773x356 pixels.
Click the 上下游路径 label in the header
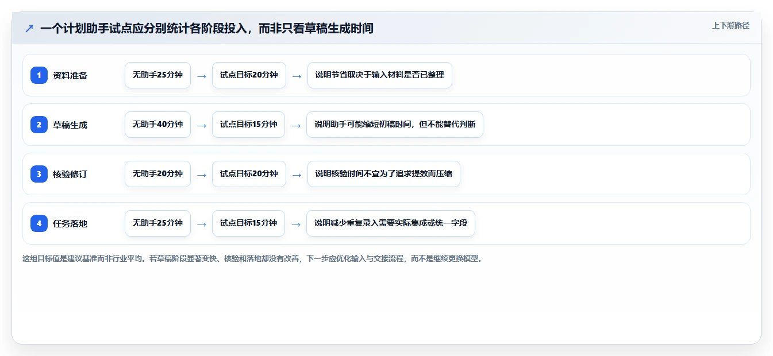click(x=730, y=25)
